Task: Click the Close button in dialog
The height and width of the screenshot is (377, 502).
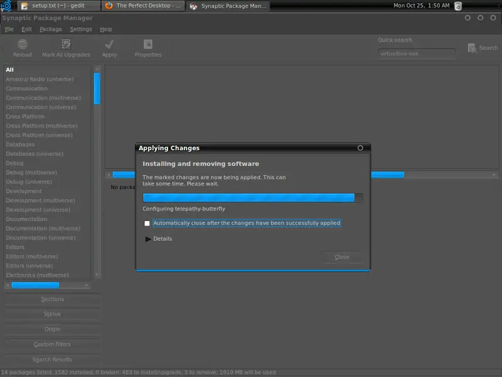Action: [x=342, y=257]
